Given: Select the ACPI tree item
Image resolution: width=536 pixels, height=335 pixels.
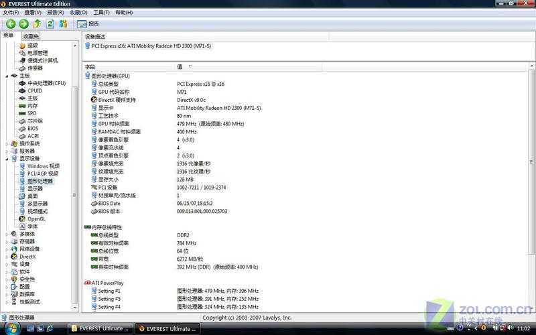Looking at the screenshot, I should point(33,136).
